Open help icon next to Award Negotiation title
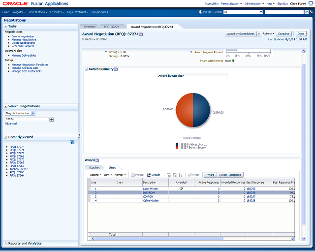The width and height of the screenshot is (315, 252). click(141, 34)
